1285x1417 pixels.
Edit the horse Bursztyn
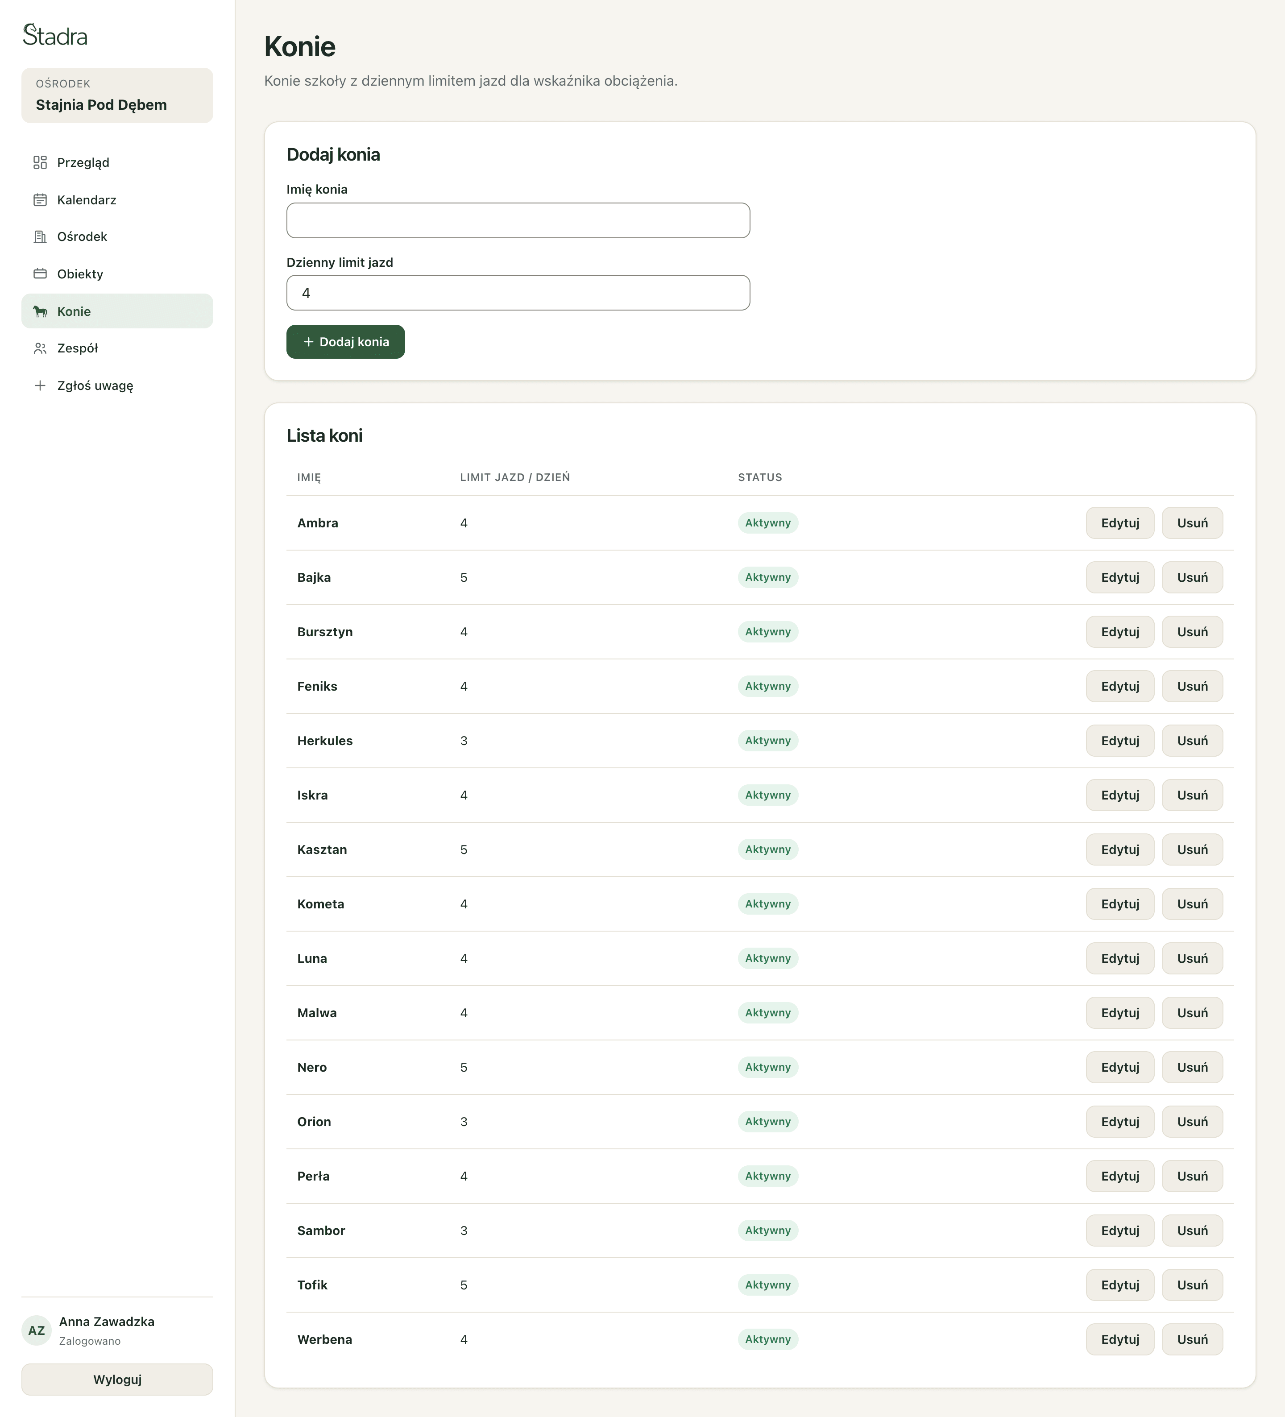1120,632
